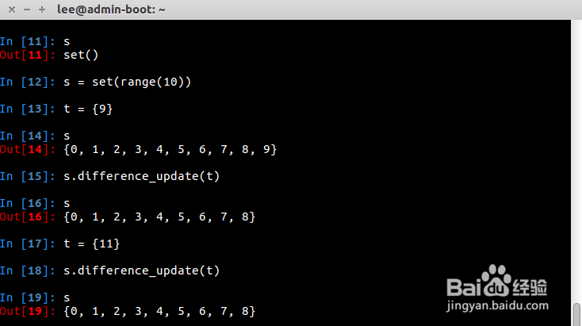
Task: Click the In [18] difference_update command
Action: tap(110, 270)
